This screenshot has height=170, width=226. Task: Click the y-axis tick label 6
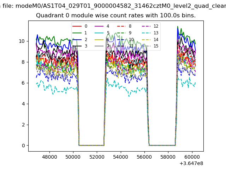(23, 83)
